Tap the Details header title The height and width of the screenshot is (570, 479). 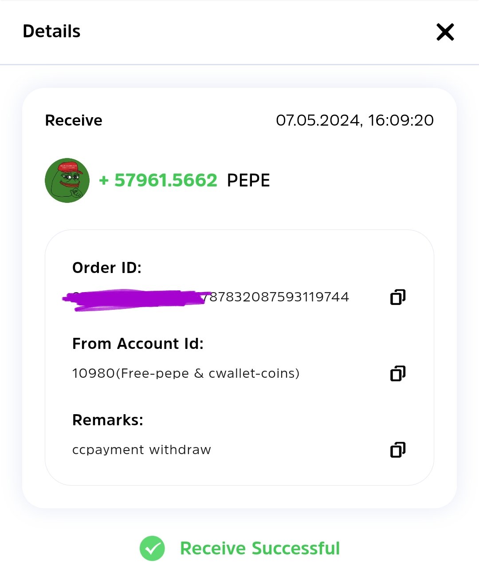[x=51, y=32]
